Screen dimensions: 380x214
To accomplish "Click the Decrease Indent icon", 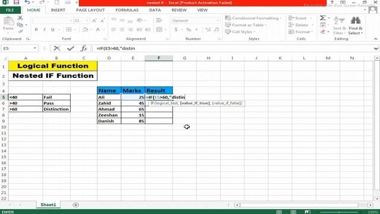I will pos(140,30).
